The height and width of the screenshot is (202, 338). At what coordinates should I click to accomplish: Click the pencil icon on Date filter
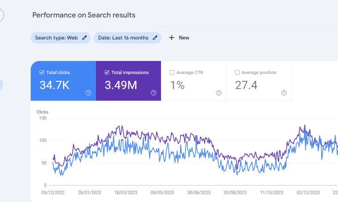(x=155, y=38)
